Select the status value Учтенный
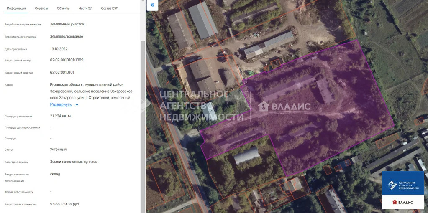Image resolution: width=428 pixels, height=213 pixels. point(58,149)
